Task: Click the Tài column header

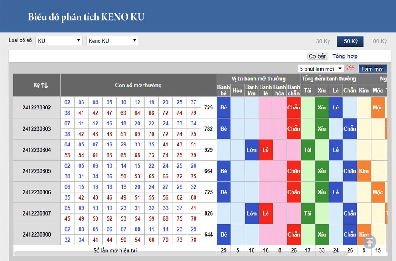Action: point(308,91)
